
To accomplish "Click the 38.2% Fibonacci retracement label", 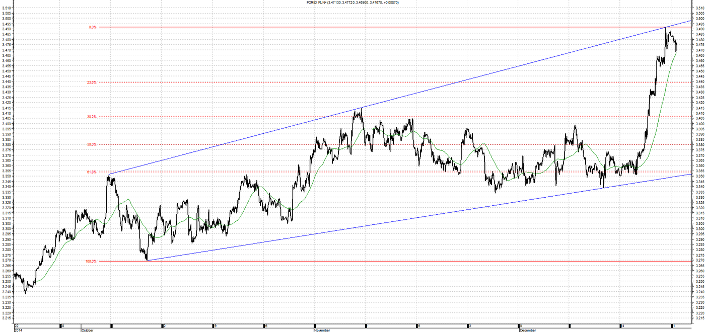I will [92, 117].
